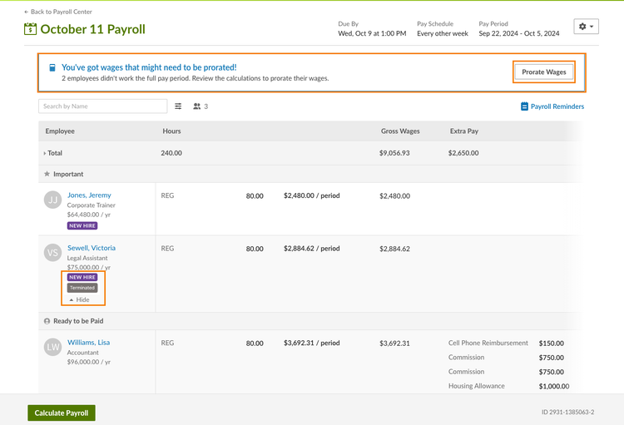This screenshot has height=425, width=624.
Task: Open the filter options icon
Action: coord(178,106)
